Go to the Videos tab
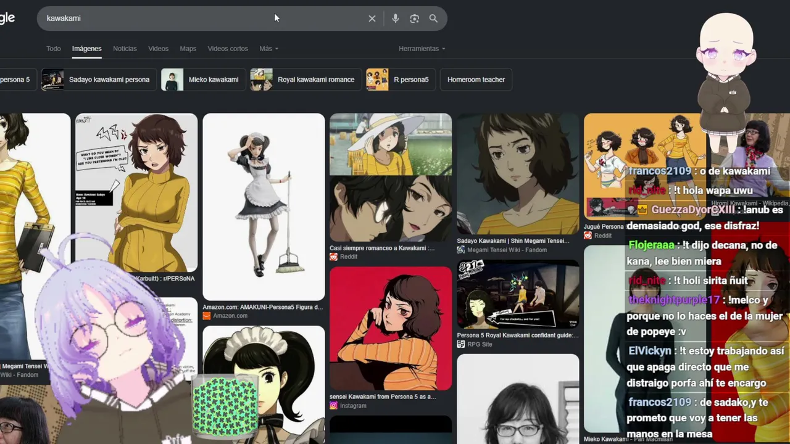The width and height of the screenshot is (790, 444). click(158, 49)
